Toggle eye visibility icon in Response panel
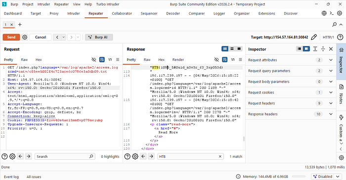This screenshot has height=180, width=346. 216,59
